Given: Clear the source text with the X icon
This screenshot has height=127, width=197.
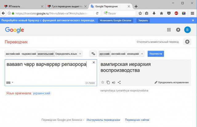Looking at the screenshot, I should click(94, 62).
